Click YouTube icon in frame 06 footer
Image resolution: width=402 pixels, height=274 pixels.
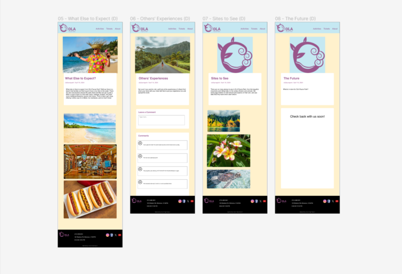point(192,201)
